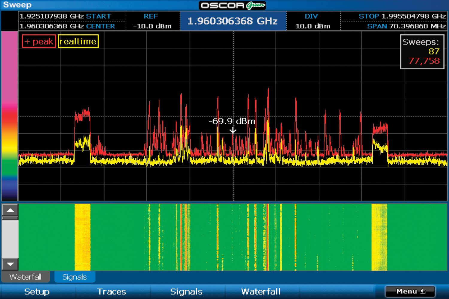
Task: Select the large center frequency readout
Action: coord(233,21)
